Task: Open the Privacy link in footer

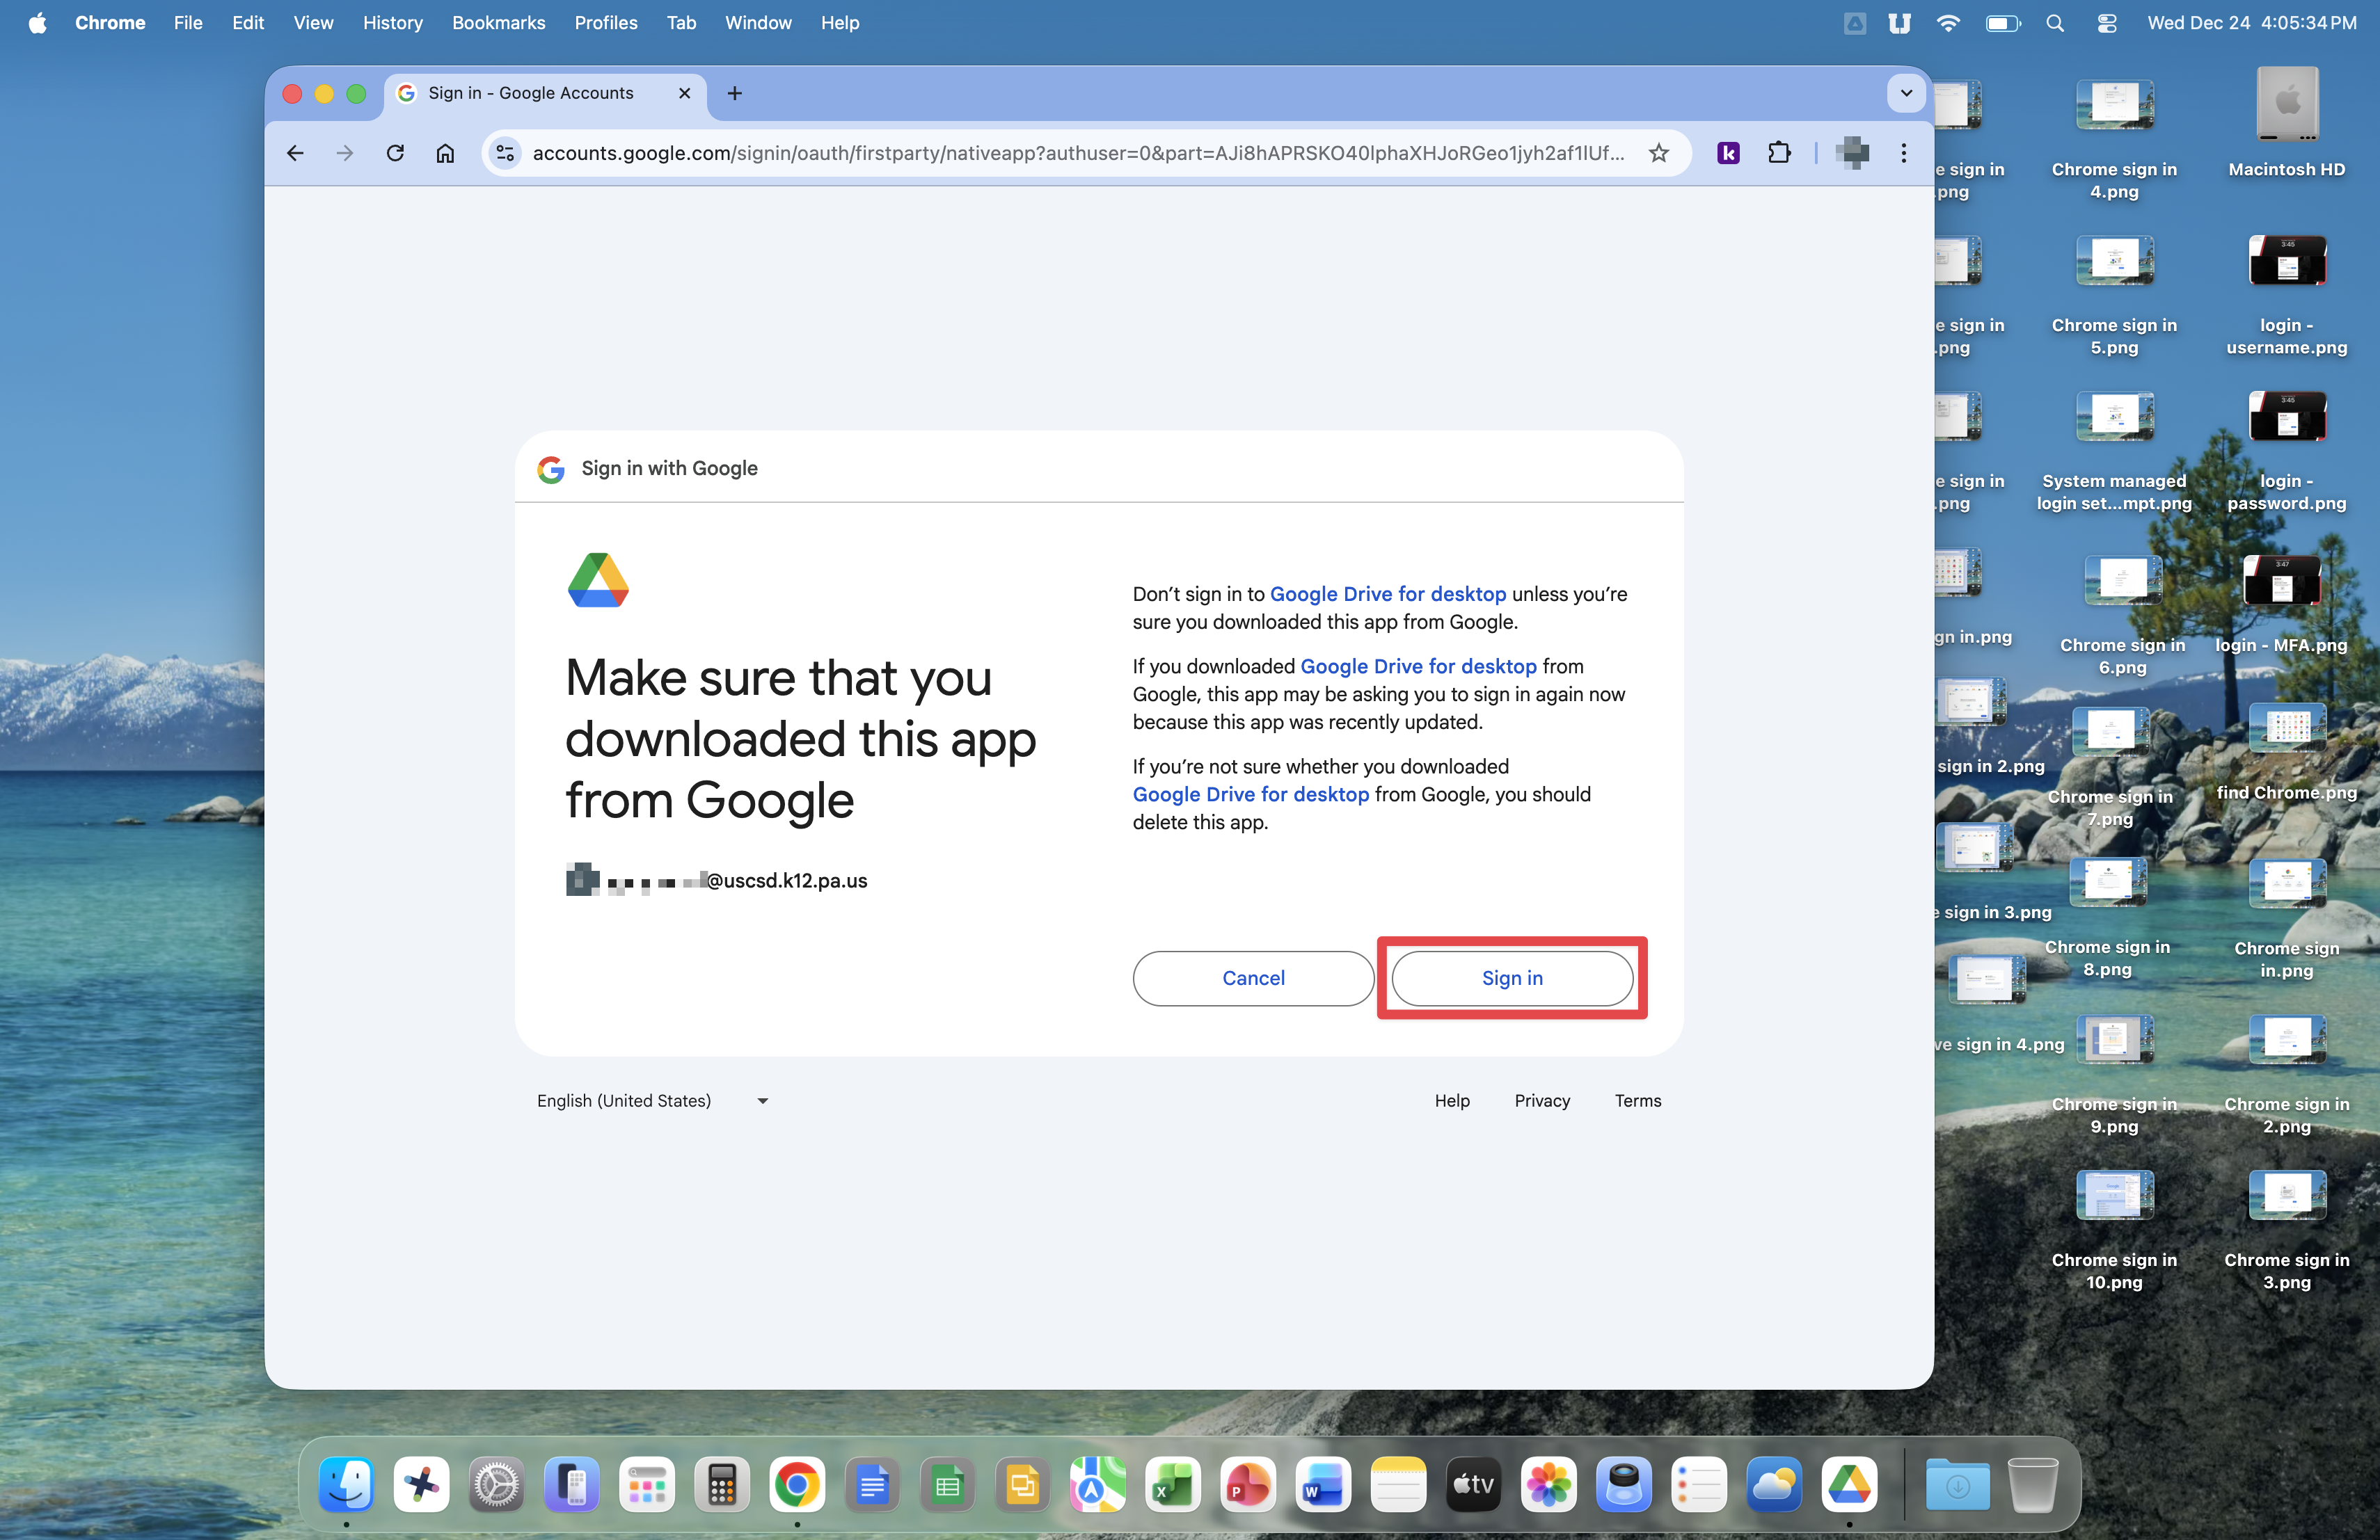Action: 1541,1100
